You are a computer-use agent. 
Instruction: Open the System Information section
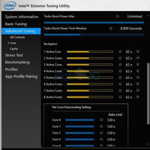[x=22, y=17]
